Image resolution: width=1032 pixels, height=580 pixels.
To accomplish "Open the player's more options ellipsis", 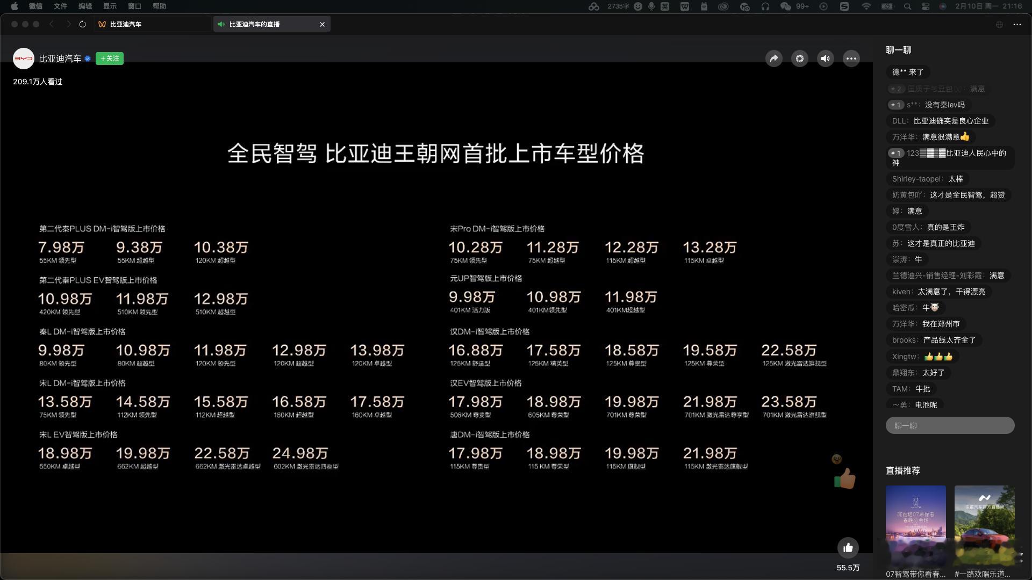I will (851, 59).
